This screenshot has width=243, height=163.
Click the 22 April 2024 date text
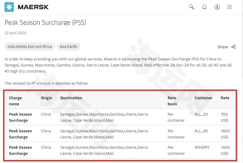point(15,33)
